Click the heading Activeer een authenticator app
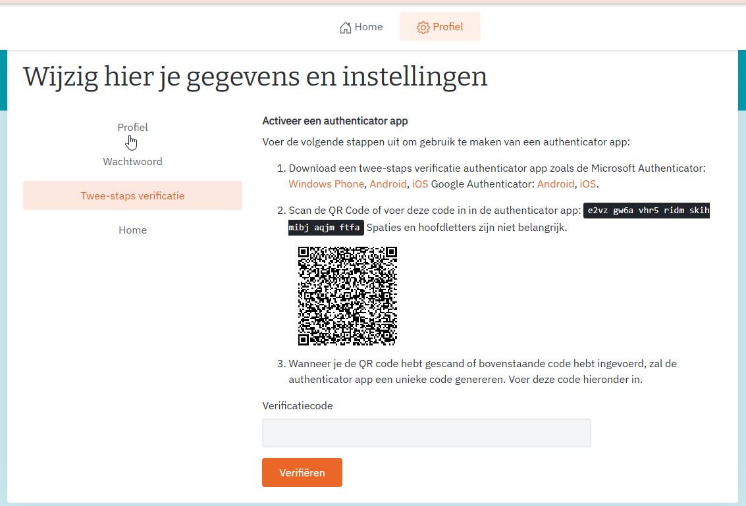Image resolution: width=746 pixels, height=506 pixels. [335, 121]
